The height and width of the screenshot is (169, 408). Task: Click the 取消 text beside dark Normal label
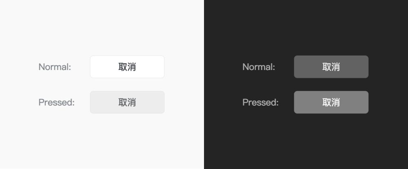pos(331,67)
